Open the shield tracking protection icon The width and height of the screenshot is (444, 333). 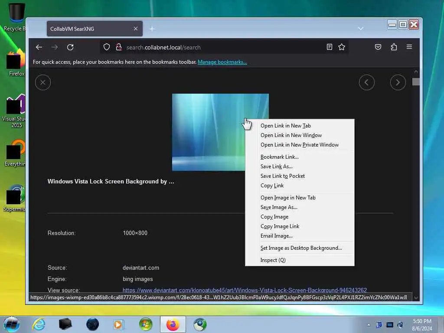[107, 47]
